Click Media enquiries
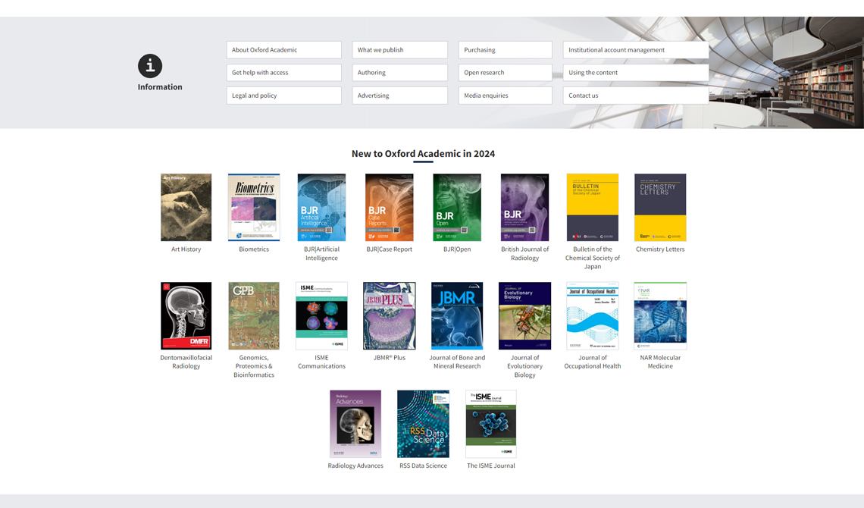This screenshot has height=508, width=864. (x=506, y=96)
